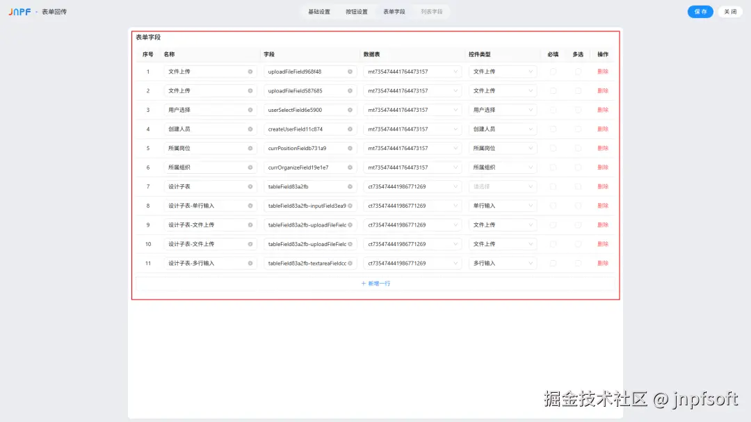751x422 pixels.
Task: Click the 保存 button
Action: (700, 12)
